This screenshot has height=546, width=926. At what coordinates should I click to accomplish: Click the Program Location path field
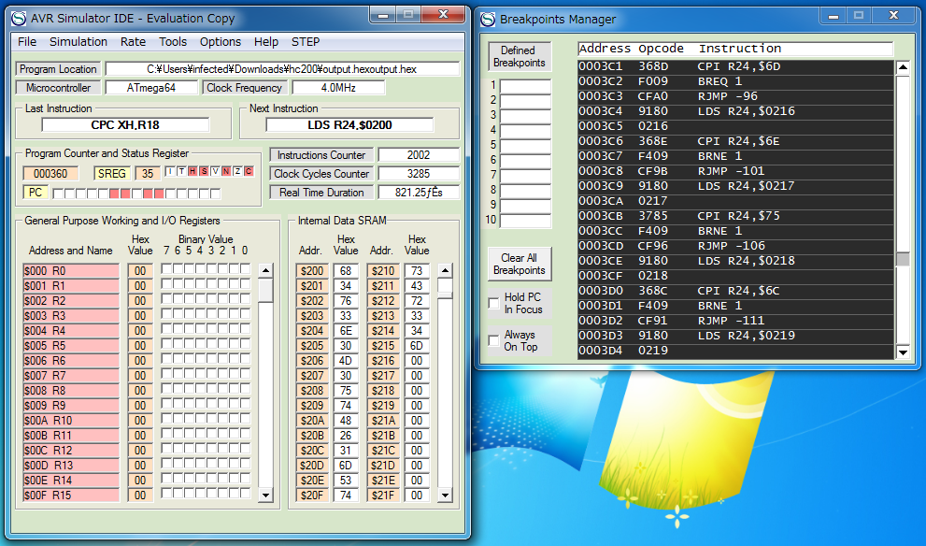coord(282,69)
